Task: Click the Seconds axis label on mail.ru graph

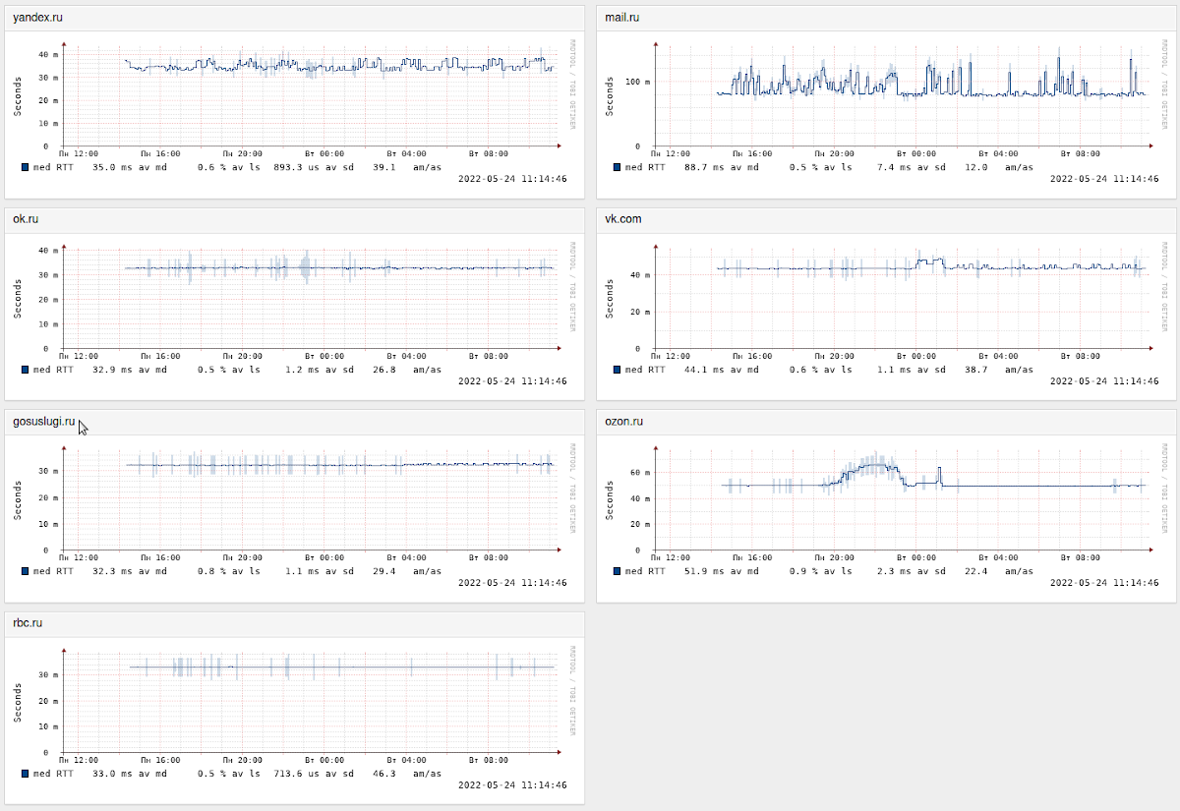Action: coord(610,94)
